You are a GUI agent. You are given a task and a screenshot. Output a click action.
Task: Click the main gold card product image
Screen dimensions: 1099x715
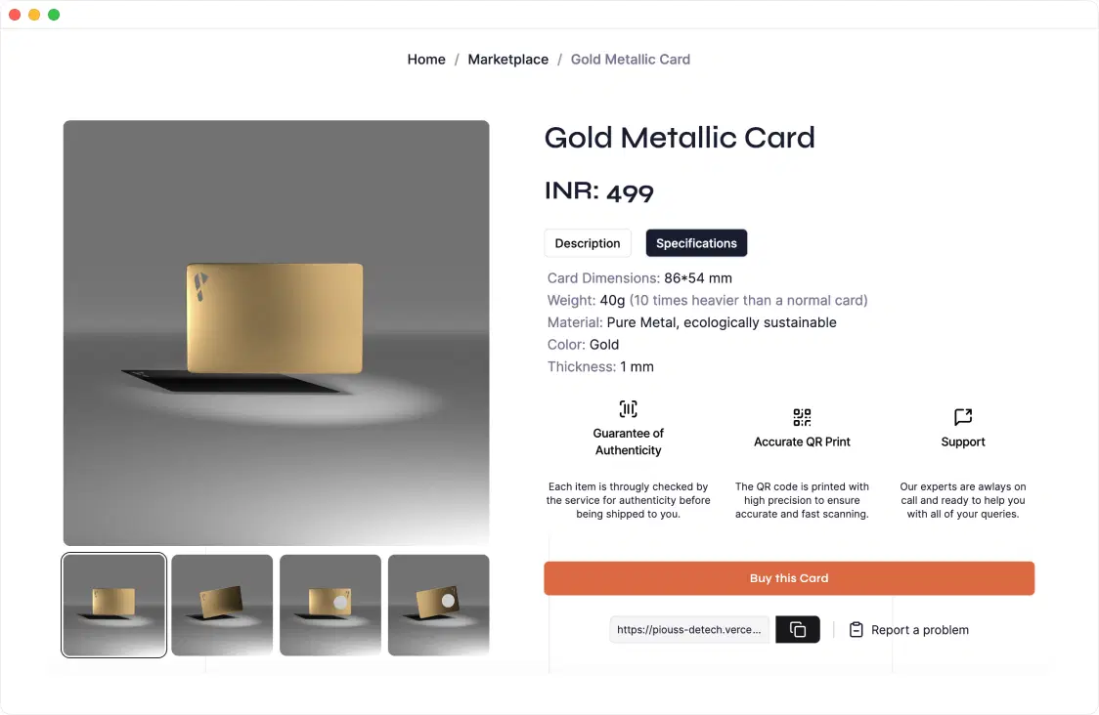coord(276,332)
